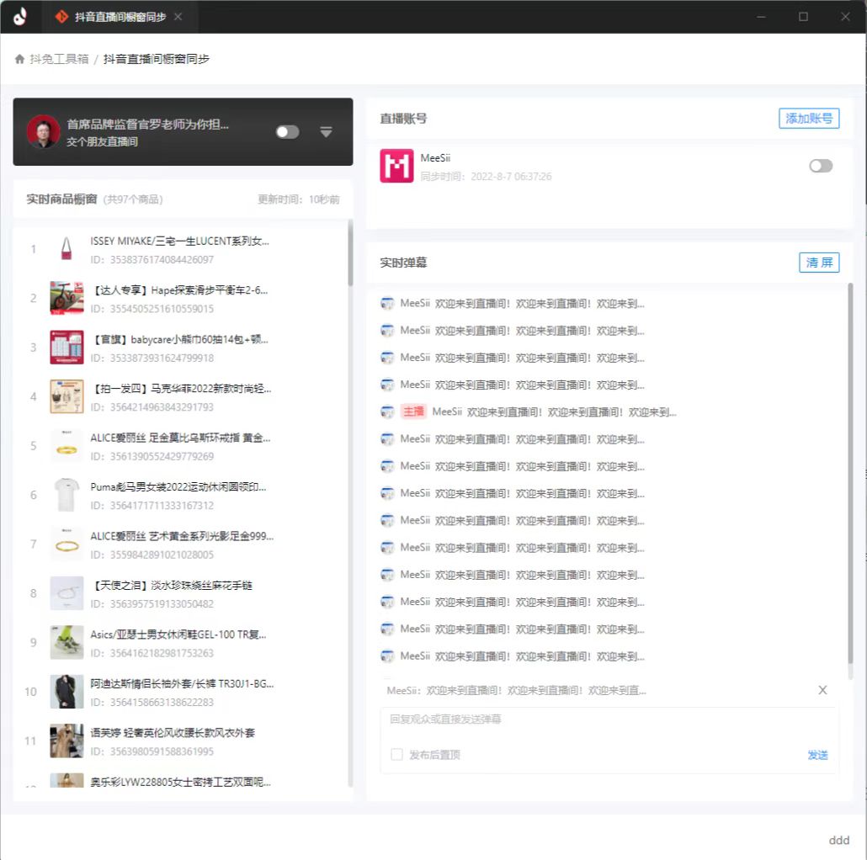The width and height of the screenshot is (867, 860).
Task: Select 【达人专享】Hape product title
Action: click(x=179, y=290)
